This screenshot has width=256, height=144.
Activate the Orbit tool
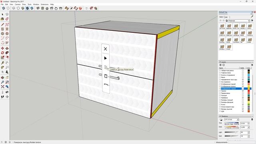[x=2, y=78]
